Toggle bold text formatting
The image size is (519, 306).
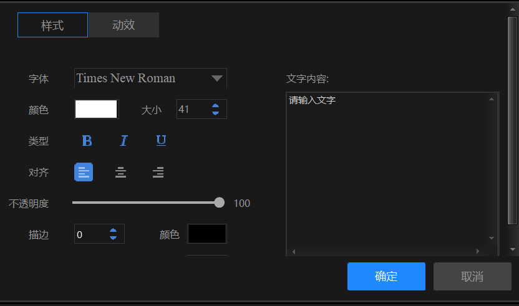tap(87, 141)
